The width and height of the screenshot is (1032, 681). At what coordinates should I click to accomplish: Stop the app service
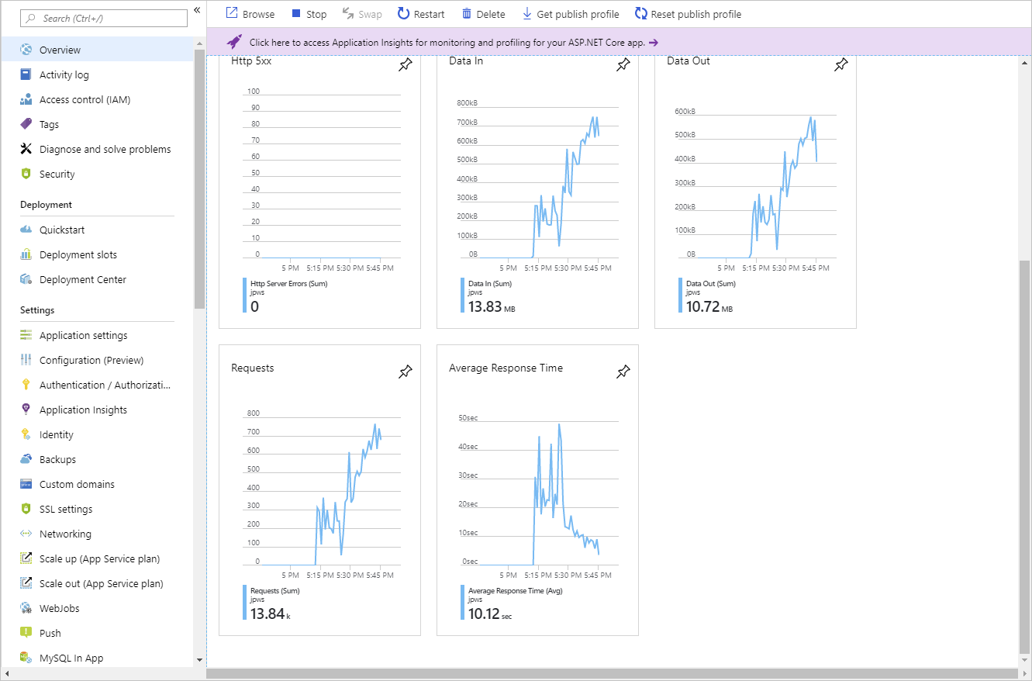tap(309, 14)
